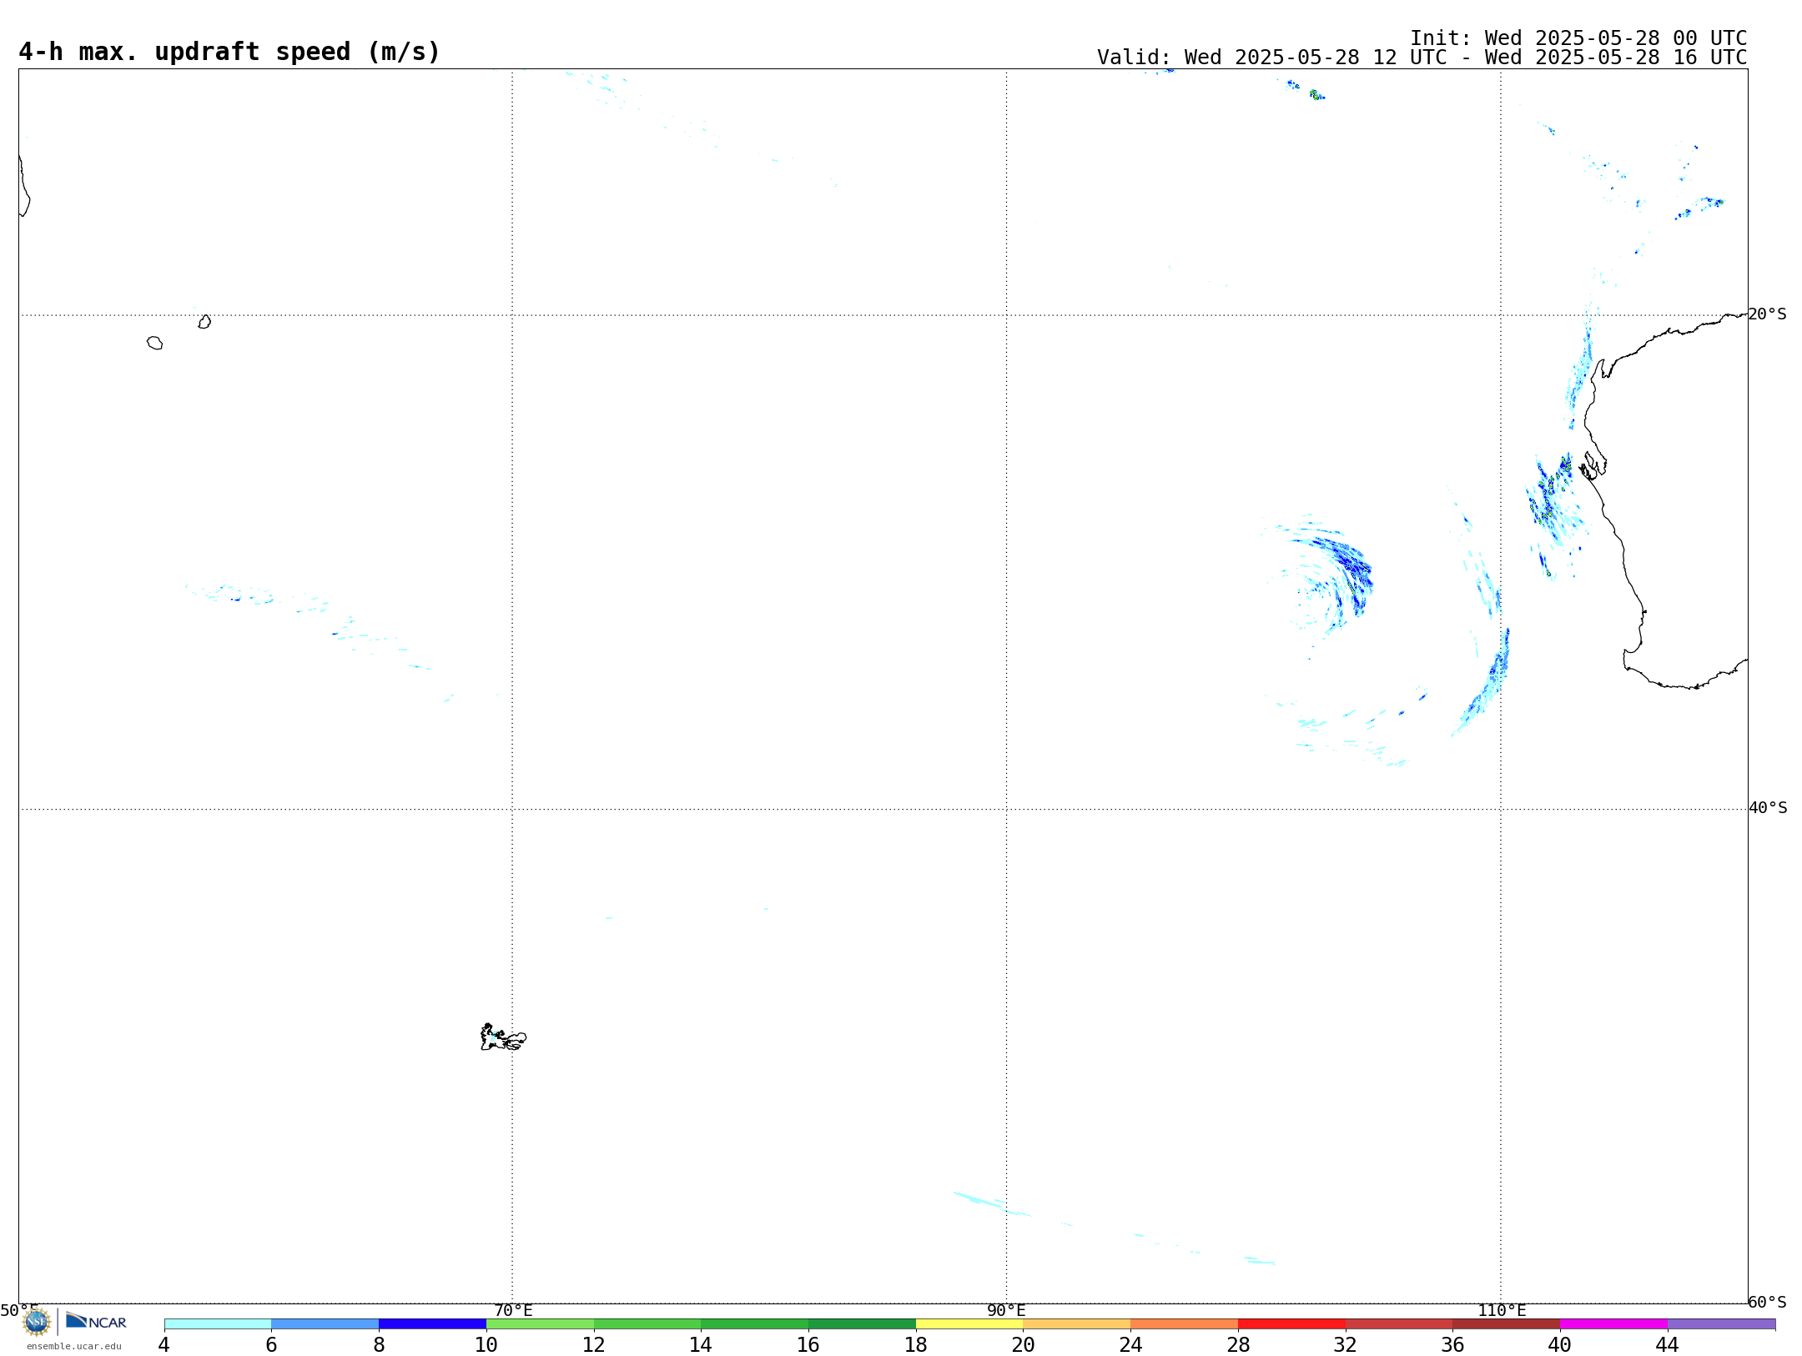Click the Réunion island outline
This screenshot has width=1802, height=1356.
(x=154, y=343)
